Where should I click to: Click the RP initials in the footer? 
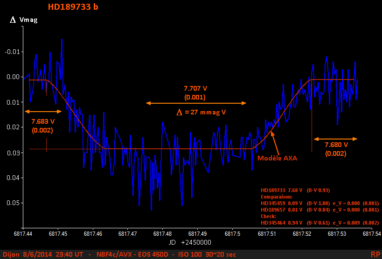tap(375, 254)
